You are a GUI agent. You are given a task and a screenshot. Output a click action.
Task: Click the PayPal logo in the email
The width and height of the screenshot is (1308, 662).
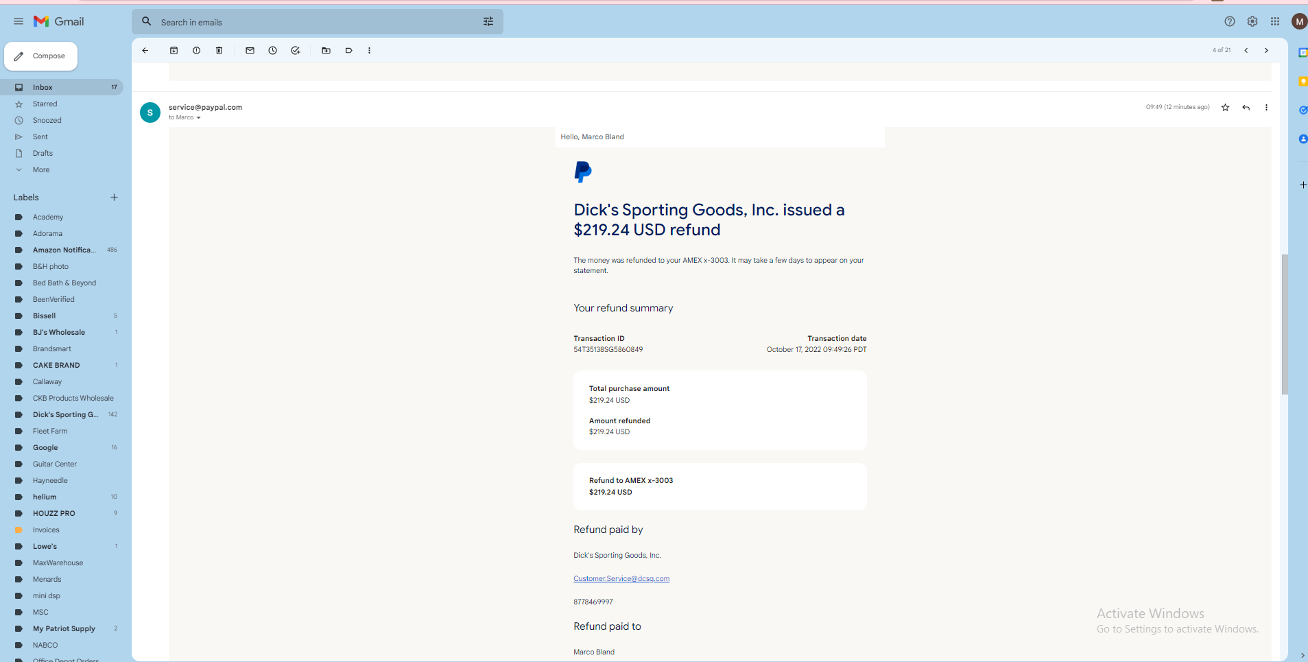[583, 172]
